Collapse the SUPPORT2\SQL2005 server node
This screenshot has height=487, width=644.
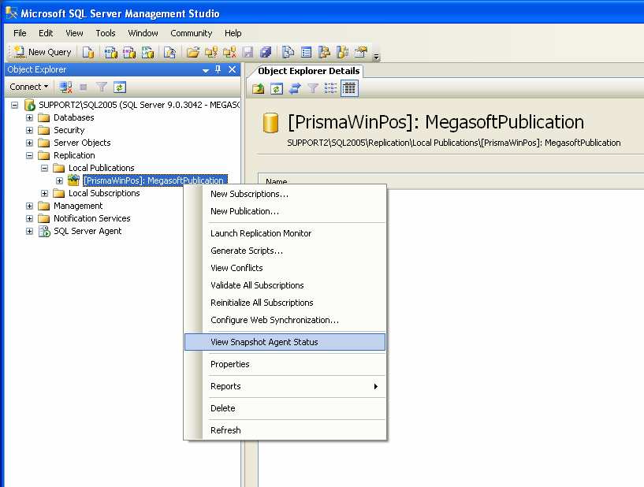15,105
